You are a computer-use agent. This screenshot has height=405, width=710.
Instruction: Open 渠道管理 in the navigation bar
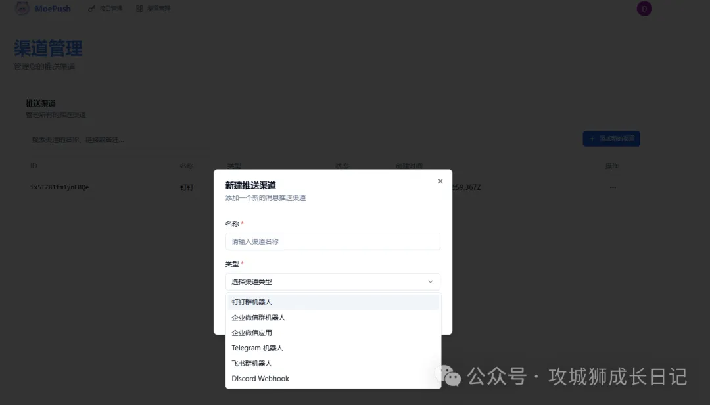(x=158, y=9)
